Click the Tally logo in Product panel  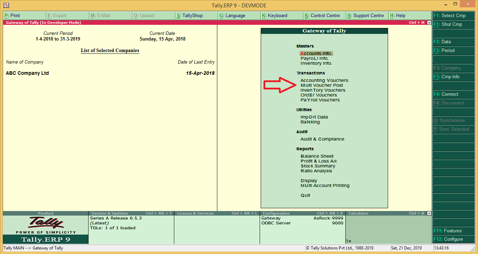click(x=45, y=224)
